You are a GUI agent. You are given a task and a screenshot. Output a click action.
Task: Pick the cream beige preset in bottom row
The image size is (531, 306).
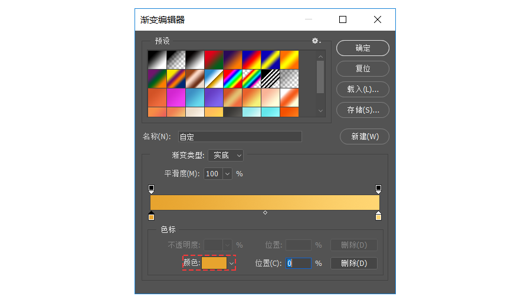point(195,112)
